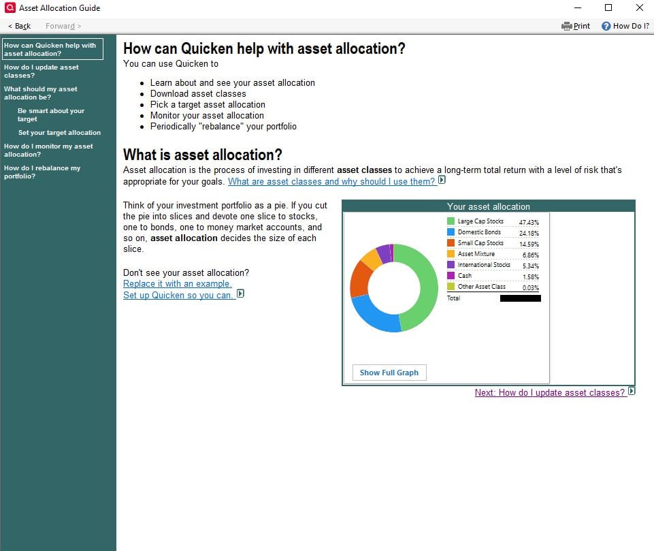Click the olive Other Asset Class swatch

coord(451,286)
